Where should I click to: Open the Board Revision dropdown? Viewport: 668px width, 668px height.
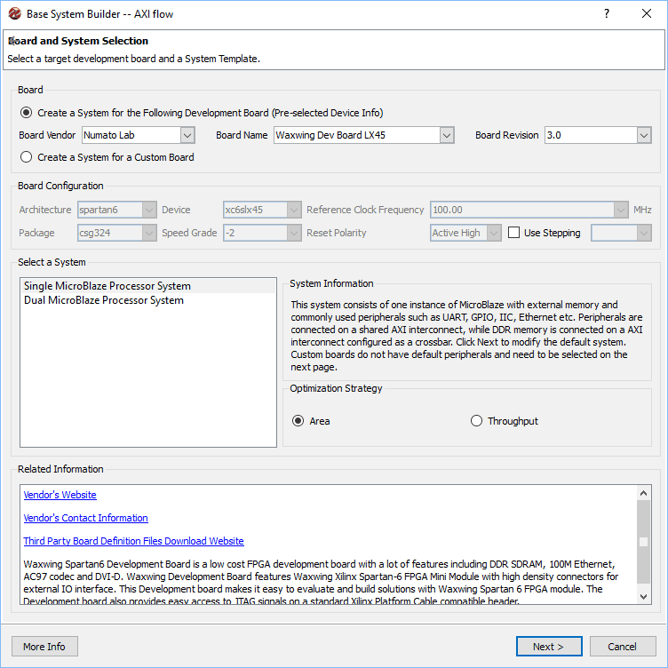644,135
